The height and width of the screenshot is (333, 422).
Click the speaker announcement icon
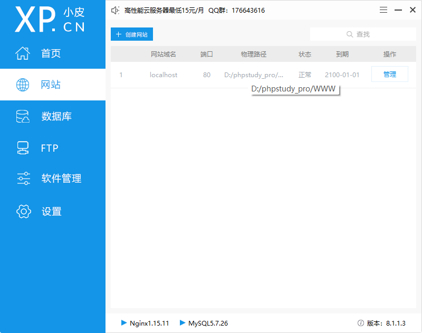(116, 10)
